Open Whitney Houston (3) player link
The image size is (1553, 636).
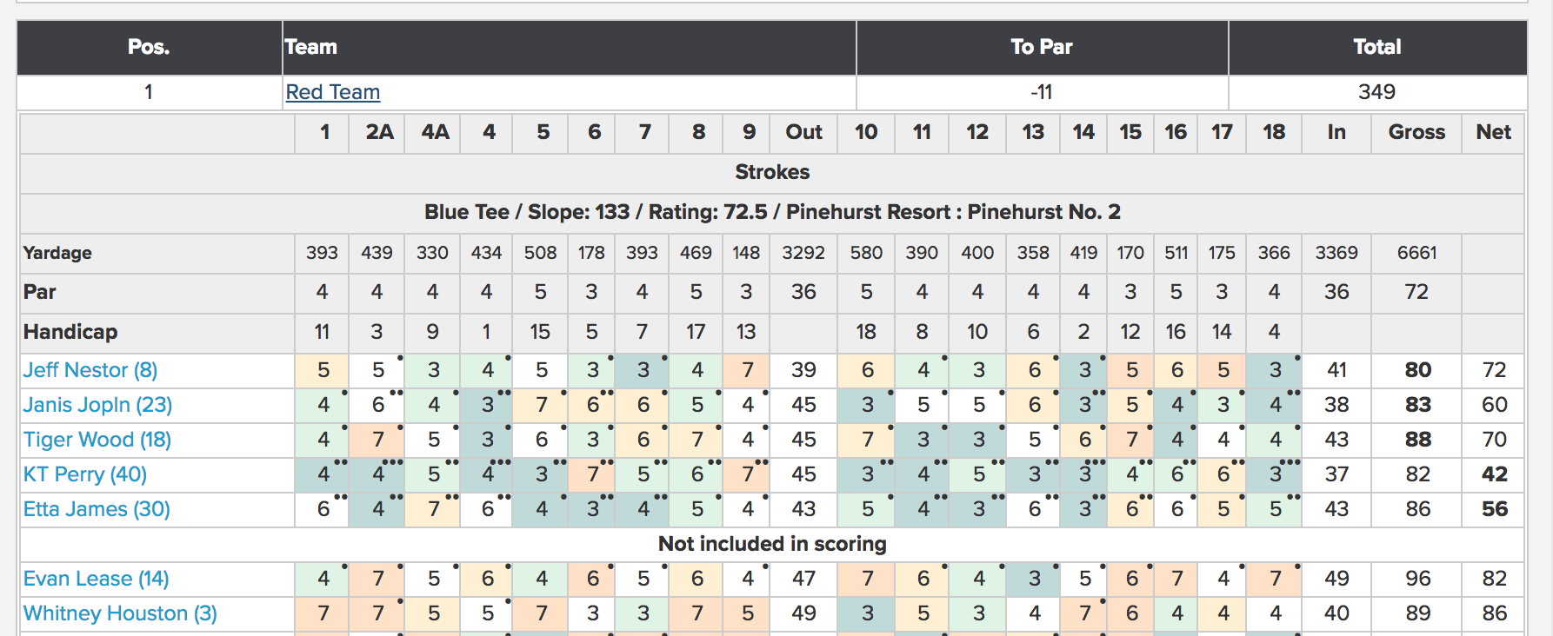click(120, 613)
